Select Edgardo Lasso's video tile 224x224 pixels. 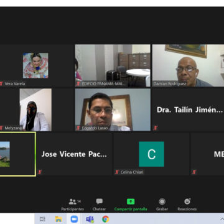pos(113,110)
